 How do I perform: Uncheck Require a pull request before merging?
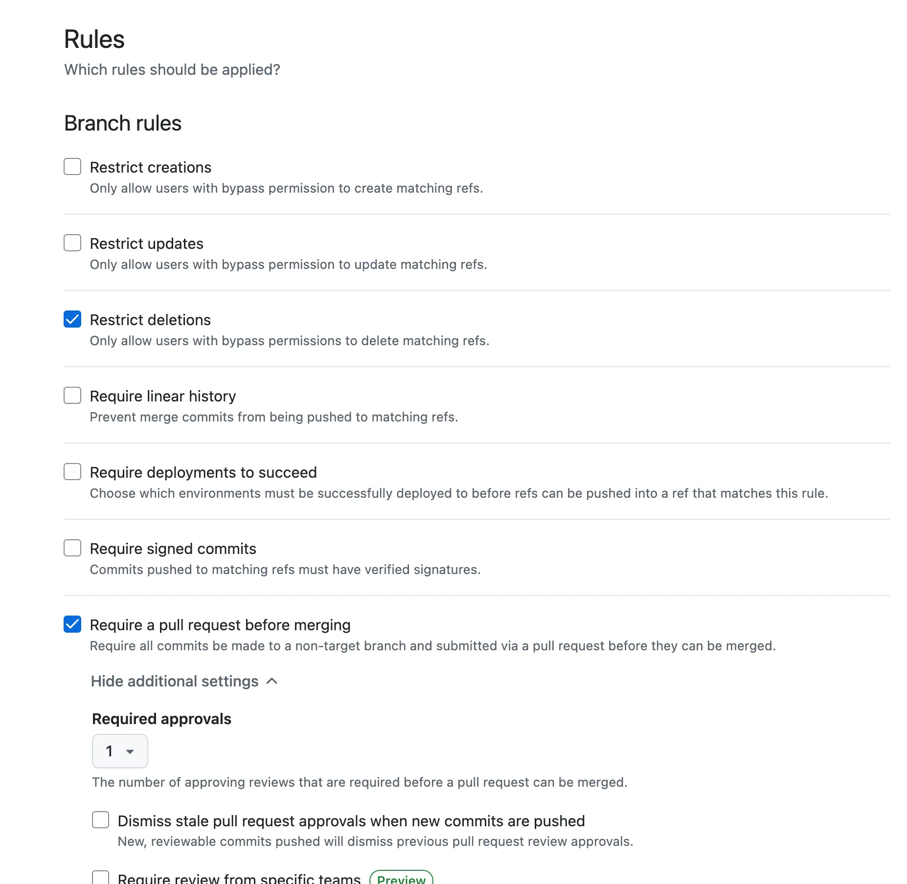pyautogui.click(x=72, y=624)
